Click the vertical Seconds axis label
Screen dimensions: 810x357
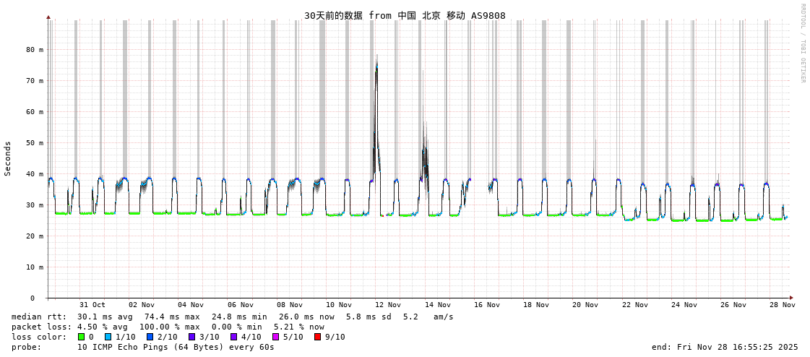(x=8, y=158)
